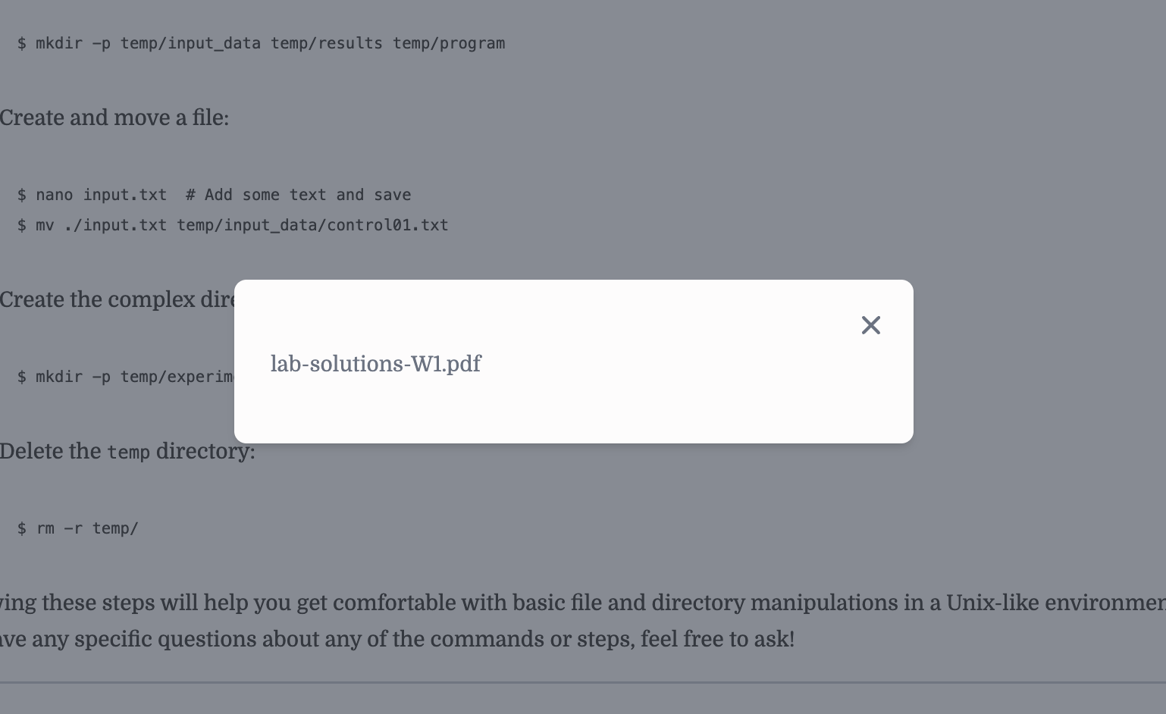1166x714 pixels.
Task: Click the horizontal divider line at the bottom
Action: [582, 682]
